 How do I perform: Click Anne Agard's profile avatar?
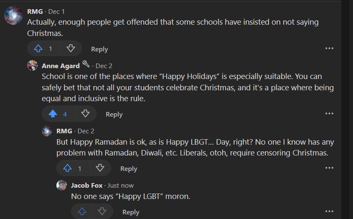(x=32, y=66)
